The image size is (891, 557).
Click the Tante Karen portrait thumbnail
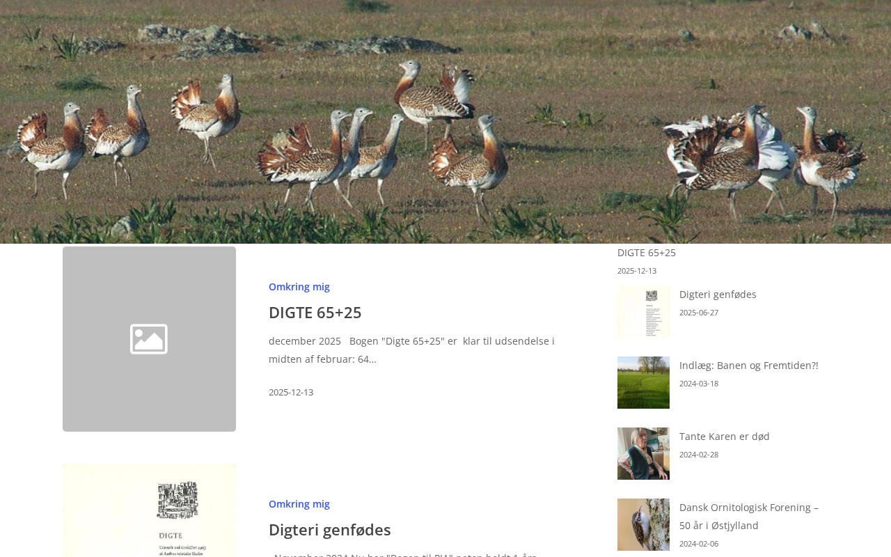[x=643, y=454]
